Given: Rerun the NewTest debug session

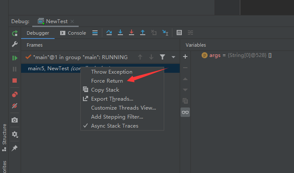Looking at the screenshot, I should point(15,33).
